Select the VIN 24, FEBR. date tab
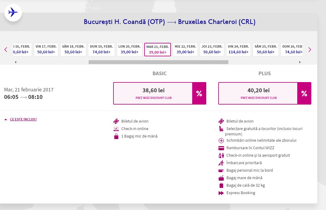 [x=238, y=49]
